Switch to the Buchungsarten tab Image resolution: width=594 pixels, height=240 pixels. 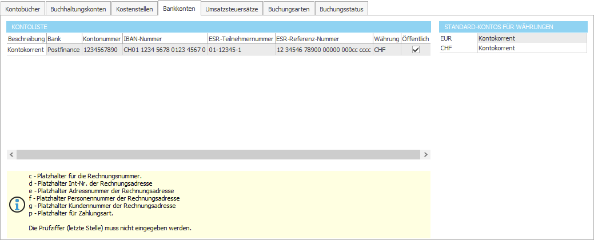289,9
